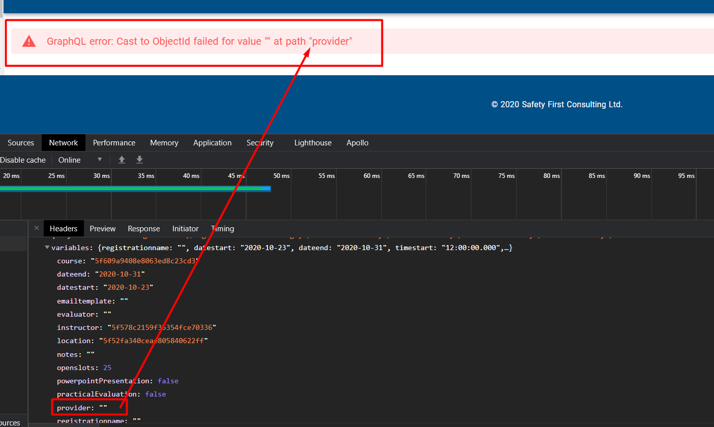Select the notes variable row
The width and height of the screenshot is (714, 427).
pyautogui.click(x=76, y=354)
